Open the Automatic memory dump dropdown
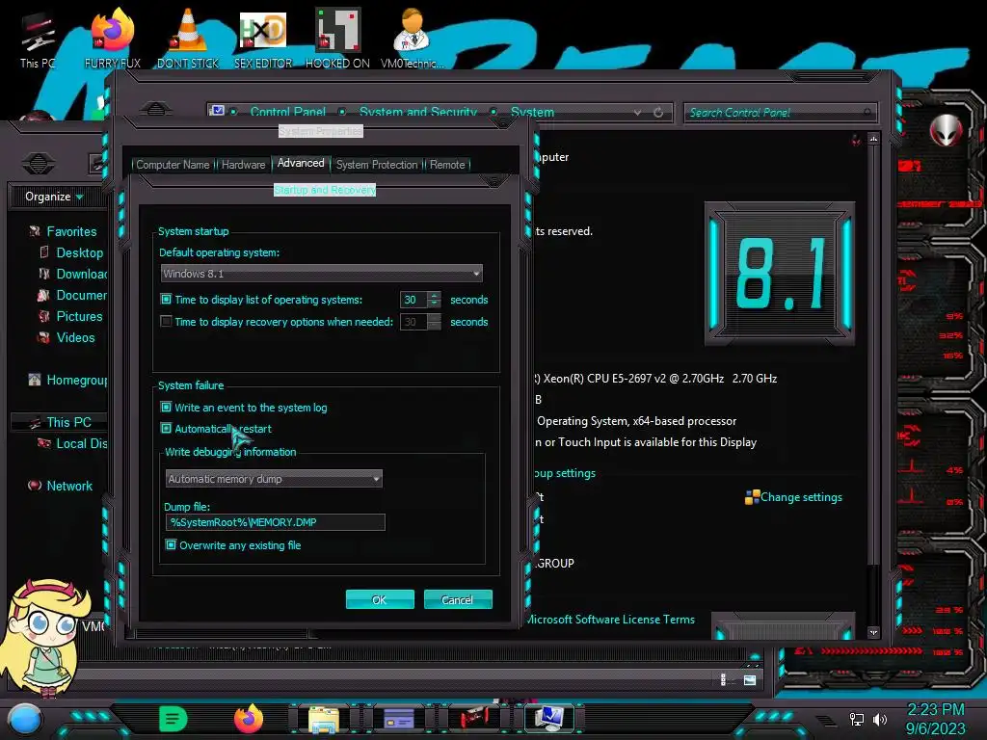The height and width of the screenshot is (740, 987). point(274,479)
